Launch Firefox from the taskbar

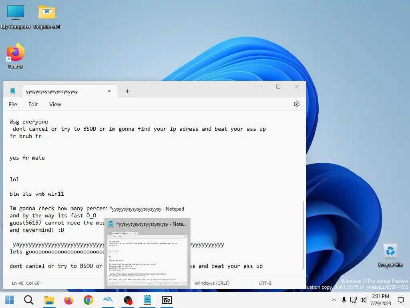[68, 300]
